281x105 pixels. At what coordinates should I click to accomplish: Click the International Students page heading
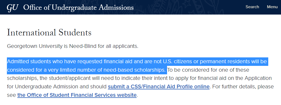tap(49, 33)
